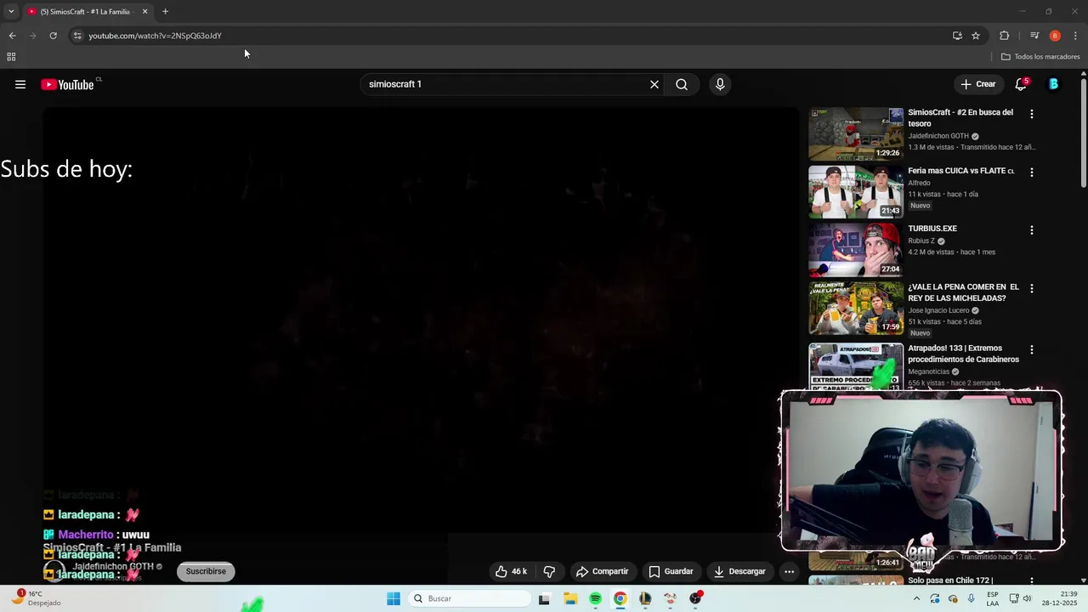Close the SimiosCraft browser tab
Viewport: 1088px width, 612px height.
[144, 12]
